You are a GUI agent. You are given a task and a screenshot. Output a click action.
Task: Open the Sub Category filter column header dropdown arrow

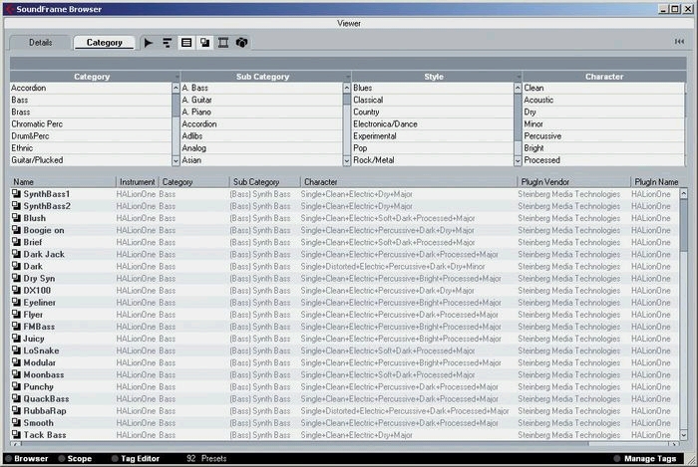[x=348, y=77]
